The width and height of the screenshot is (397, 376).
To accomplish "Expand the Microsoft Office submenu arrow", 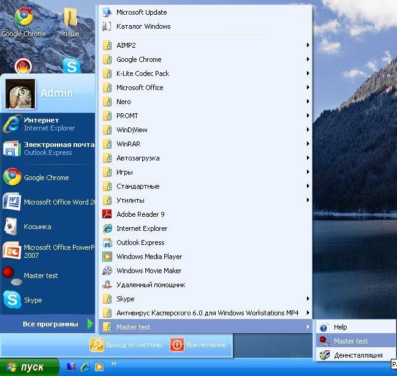I will point(308,88).
